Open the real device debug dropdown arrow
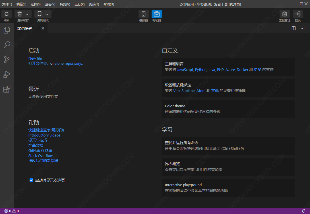Screen dimensions: 310x214 47,14
